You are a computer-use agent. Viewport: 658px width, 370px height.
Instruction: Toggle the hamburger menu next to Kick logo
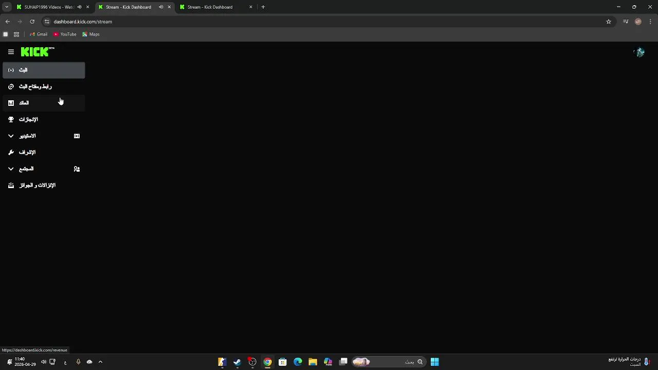[11, 52]
